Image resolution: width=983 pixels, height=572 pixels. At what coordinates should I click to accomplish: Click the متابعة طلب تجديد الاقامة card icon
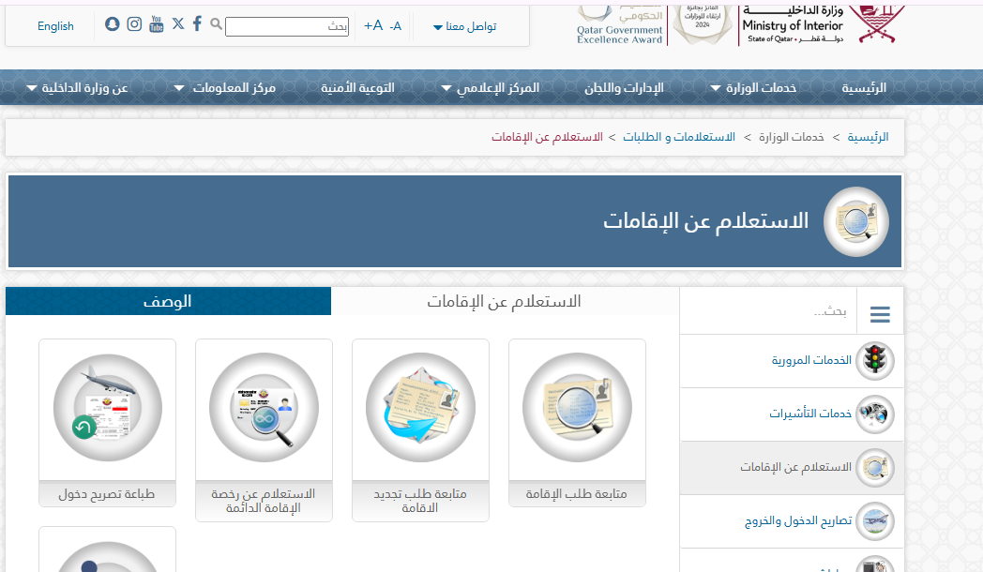point(420,408)
